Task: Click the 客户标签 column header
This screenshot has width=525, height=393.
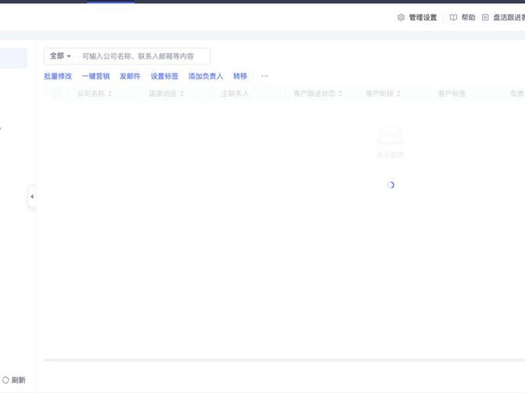Action: (451, 94)
